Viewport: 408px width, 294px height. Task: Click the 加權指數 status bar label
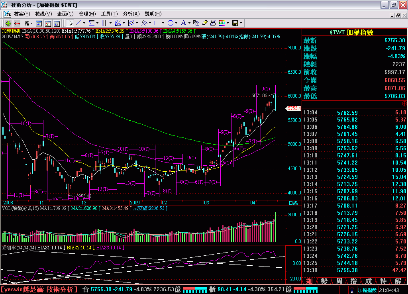point(367,290)
